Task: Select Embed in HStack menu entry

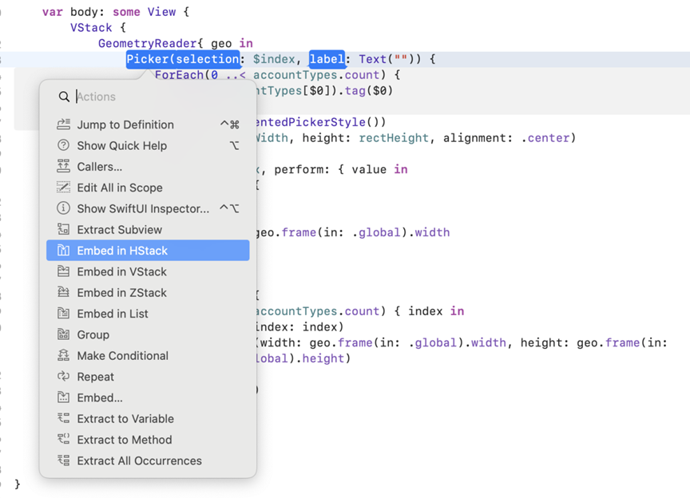Action: click(148, 251)
